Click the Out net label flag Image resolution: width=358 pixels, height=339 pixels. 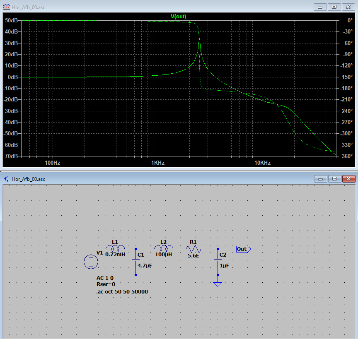pos(243,249)
